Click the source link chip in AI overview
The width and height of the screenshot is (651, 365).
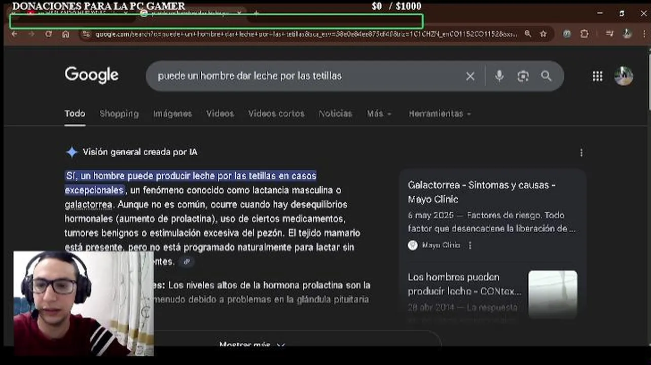tap(187, 262)
